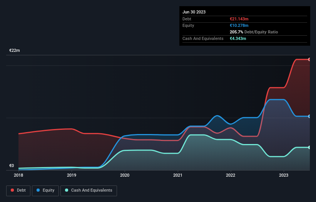The height and width of the screenshot is (202, 316).
Task: Select the red Debt endpoint marker
Action: 309,60
